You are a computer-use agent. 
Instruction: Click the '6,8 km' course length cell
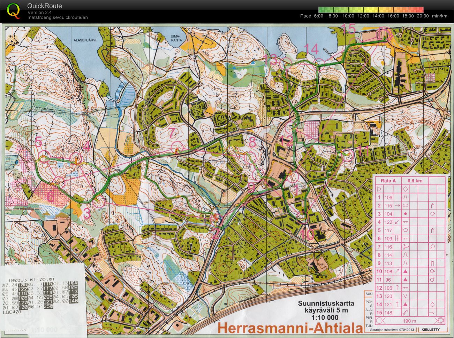(414, 181)
